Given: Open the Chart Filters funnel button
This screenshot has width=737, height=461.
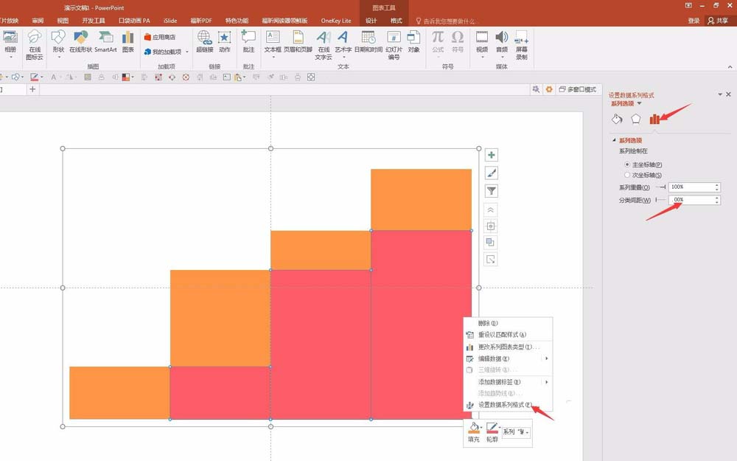Looking at the screenshot, I should click(492, 191).
